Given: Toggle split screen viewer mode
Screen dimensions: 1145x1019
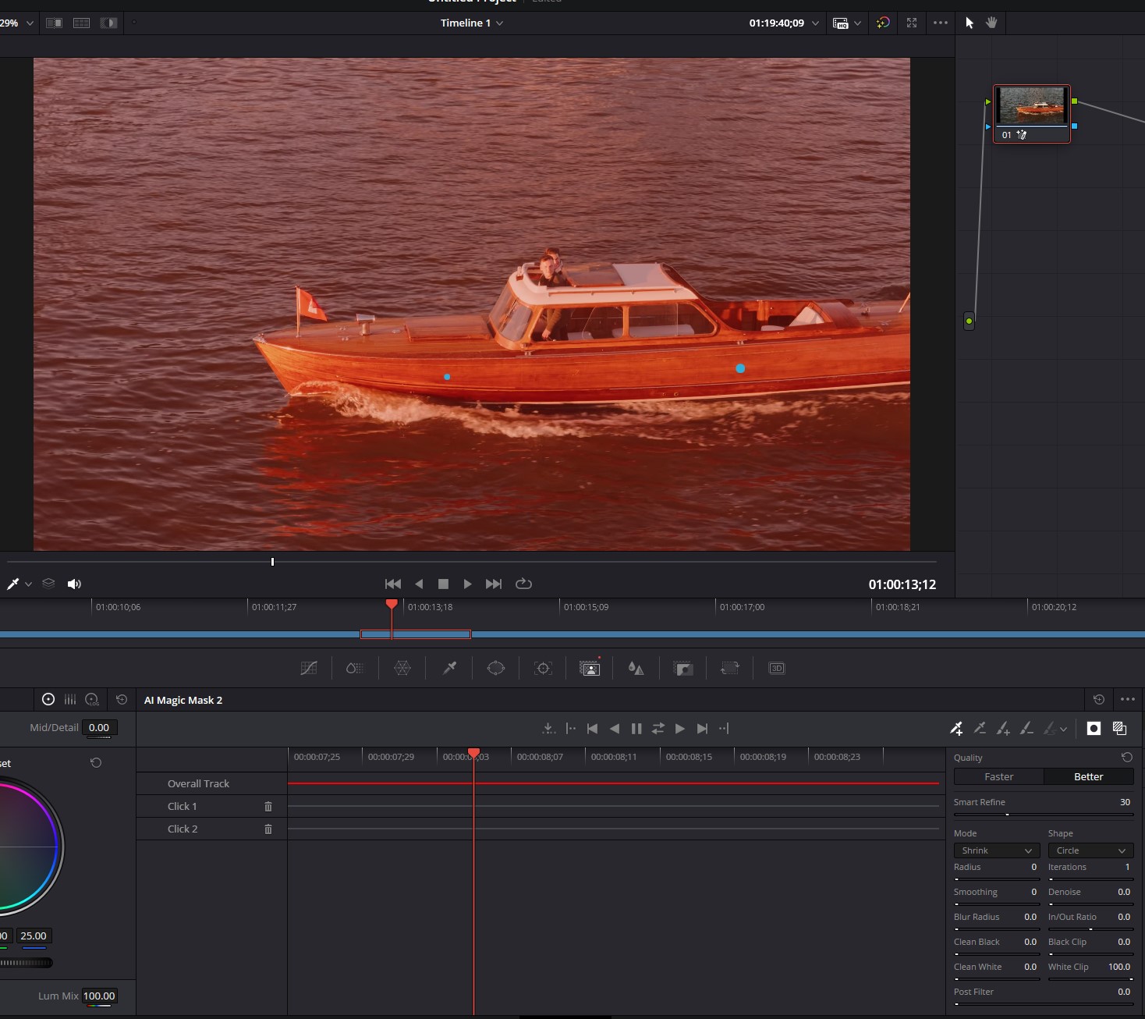Looking at the screenshot, I should click(x=81, y=23).
